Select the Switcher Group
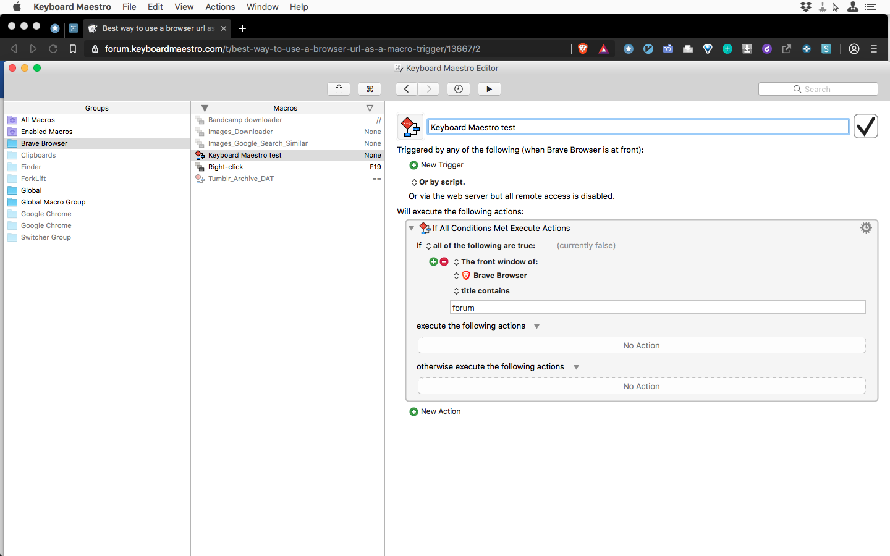 [97, 237]
